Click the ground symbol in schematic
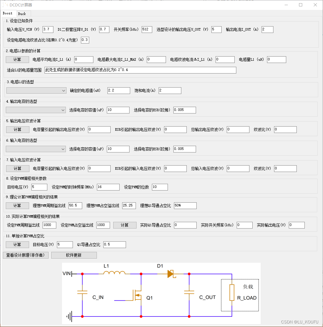The height and width of the screenshot is (327, 323). (69, 316)
